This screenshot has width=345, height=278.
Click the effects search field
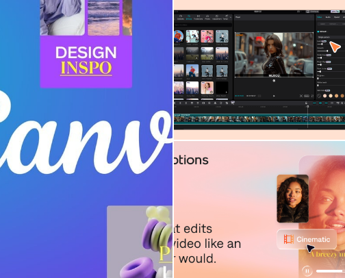pos(203,25)
